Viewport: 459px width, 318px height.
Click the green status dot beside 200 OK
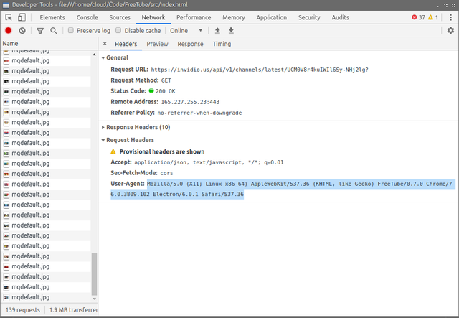pyautogui.click(x=151, y=91)
